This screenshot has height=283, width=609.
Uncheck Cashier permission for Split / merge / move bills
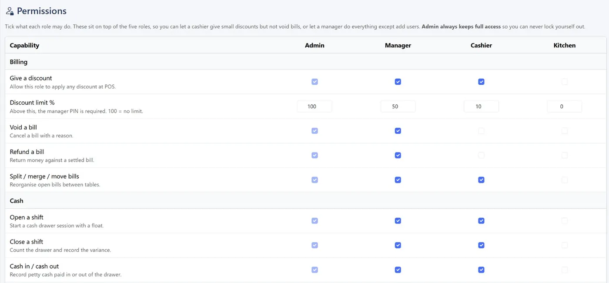click(481, 180)
